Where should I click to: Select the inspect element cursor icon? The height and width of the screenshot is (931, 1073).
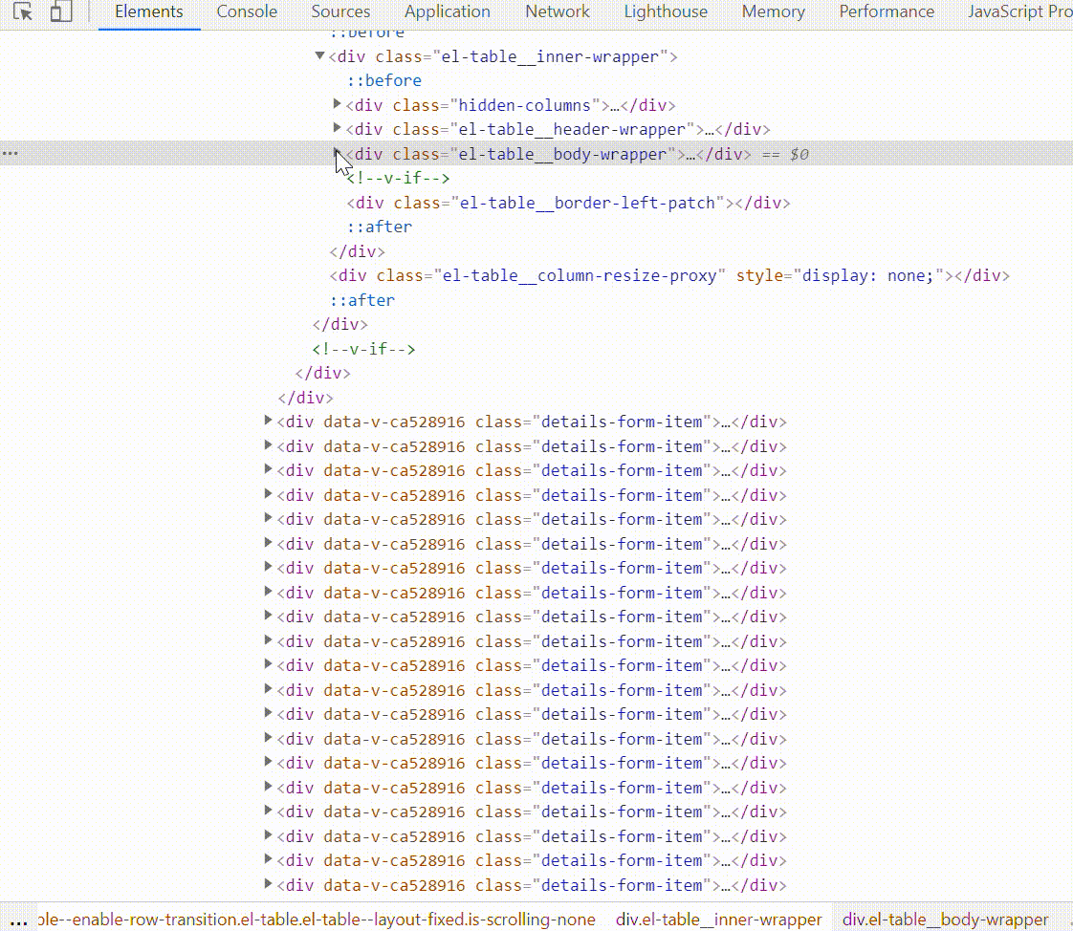coord(24,12)
